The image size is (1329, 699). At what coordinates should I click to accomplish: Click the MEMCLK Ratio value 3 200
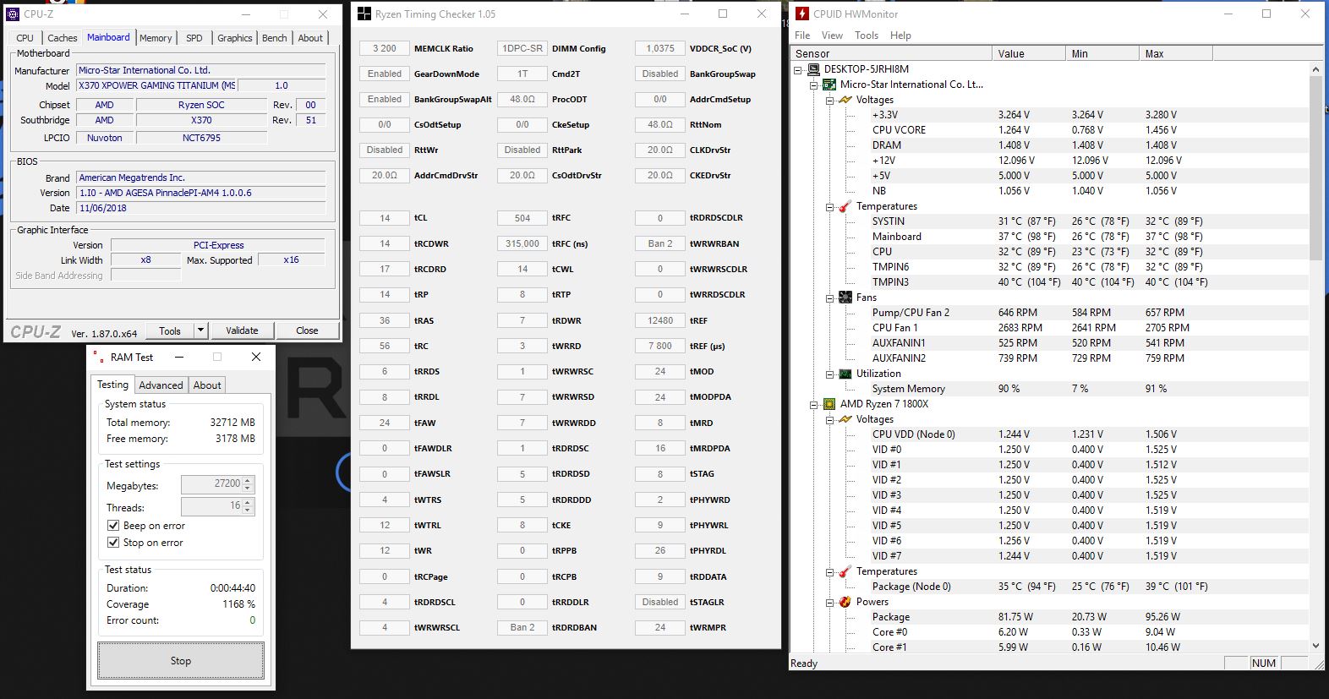pyautogui.click(x=385, y=48)
